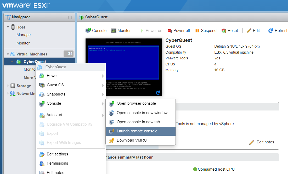Minimize the Navigator panel
This screenshot has height=174, width=288.
click(x=70, y=17)
